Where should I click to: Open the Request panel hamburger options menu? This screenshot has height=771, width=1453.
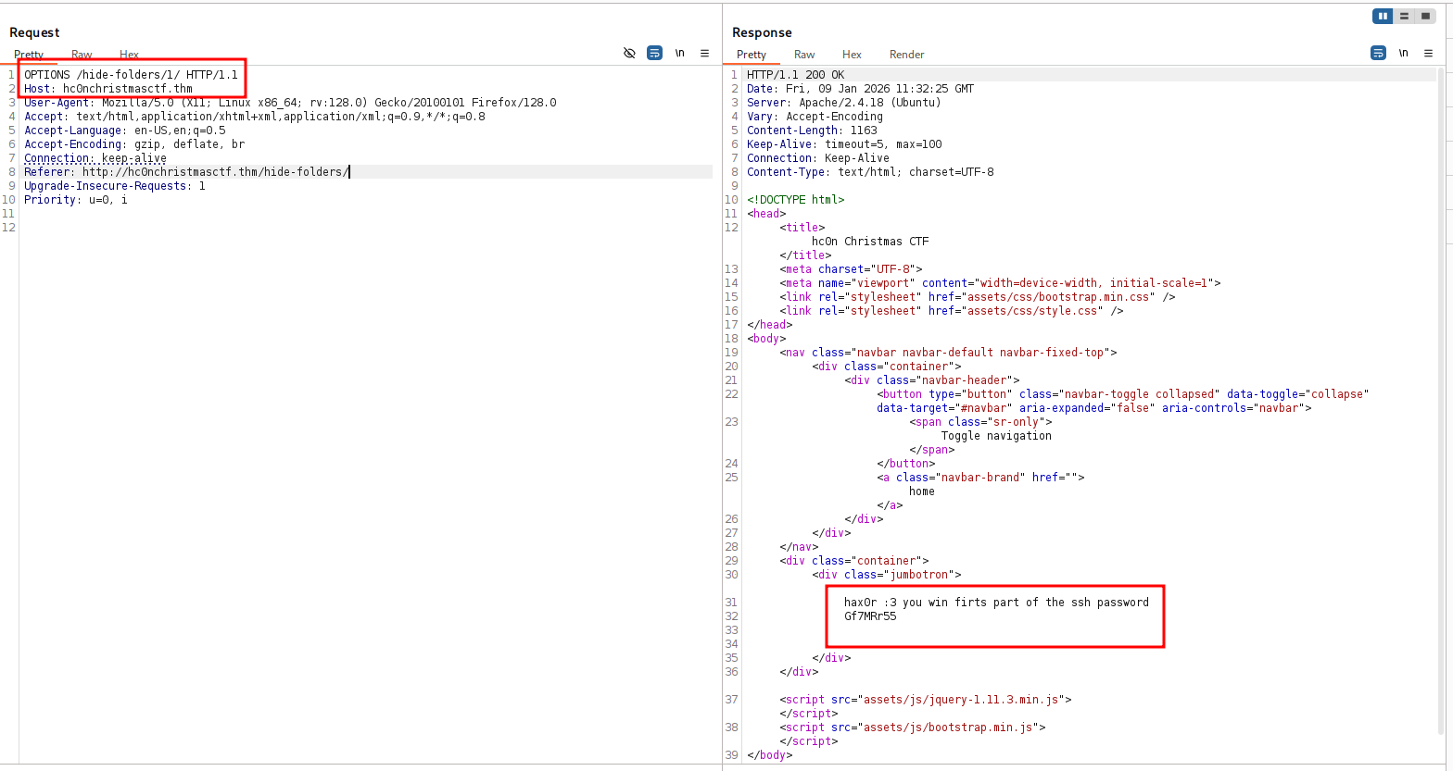click(704, 54)
